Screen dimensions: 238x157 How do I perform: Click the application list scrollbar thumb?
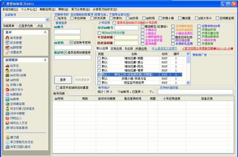[x=188, y=59]
